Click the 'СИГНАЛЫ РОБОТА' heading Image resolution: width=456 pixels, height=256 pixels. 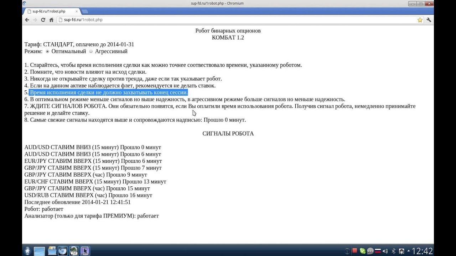(228, 134)
